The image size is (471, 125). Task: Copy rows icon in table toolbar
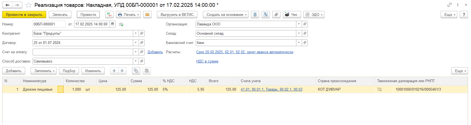click(x=136, y=71)
